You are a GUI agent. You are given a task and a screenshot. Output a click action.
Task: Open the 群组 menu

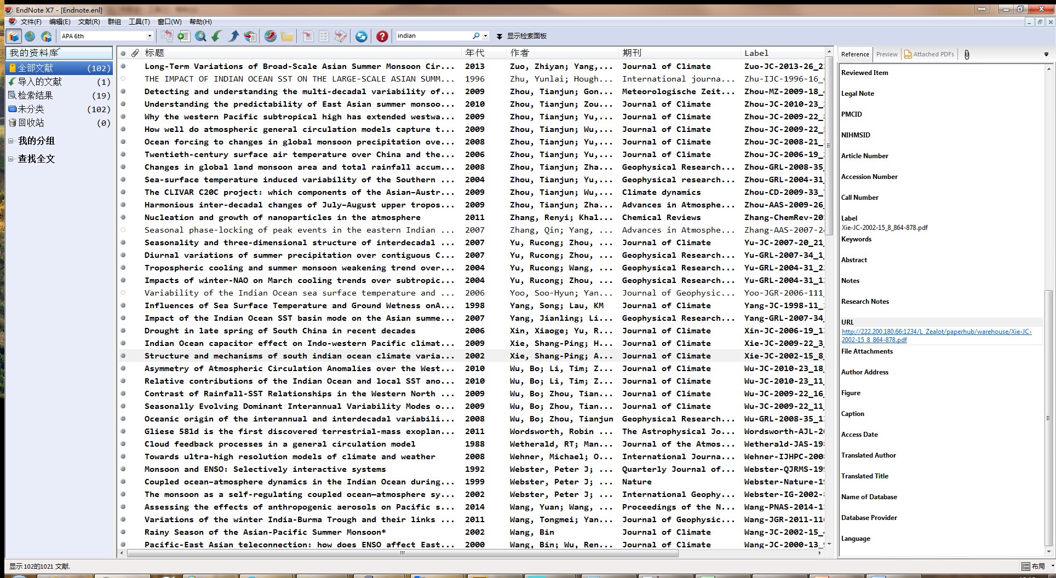pos(114,22)
